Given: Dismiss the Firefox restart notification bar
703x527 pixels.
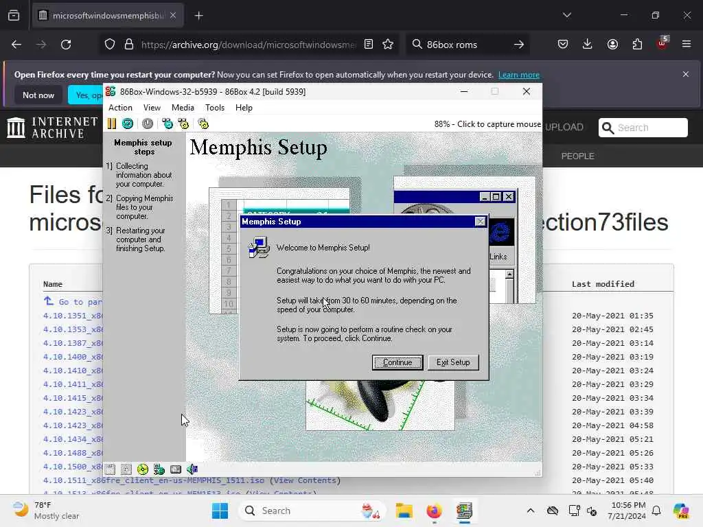Looking at the screenshot, I should click(686, 74).
